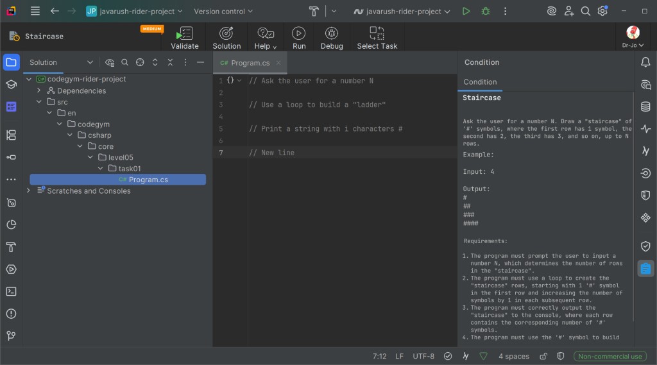Screen dimensions: 657x365
Task: Open IDE settings gear icon
Action: 602,11
